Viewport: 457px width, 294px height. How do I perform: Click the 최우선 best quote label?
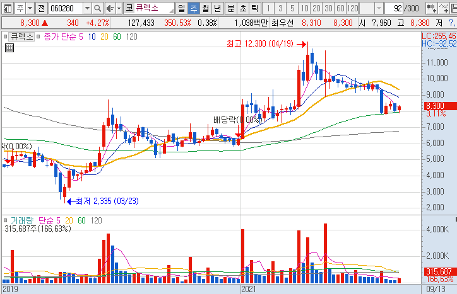point(282,23)
